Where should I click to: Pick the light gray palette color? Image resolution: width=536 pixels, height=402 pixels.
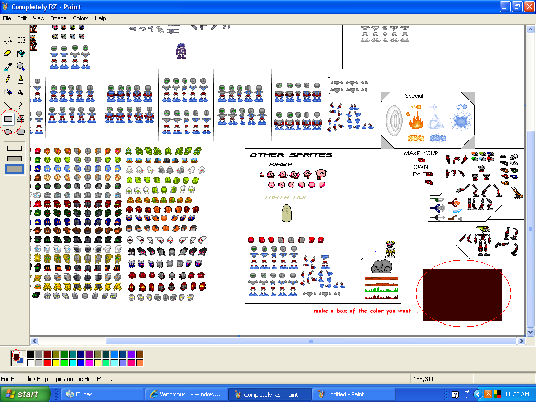click(39, 362)
